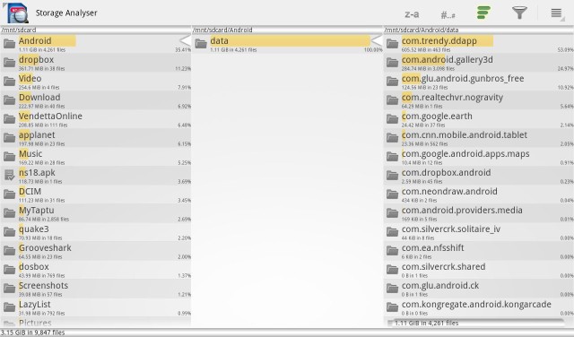Image resolution: width=574 pixels, height=337 pixels.
Task: Sort entries z-a by name
Action: point(412,14)
